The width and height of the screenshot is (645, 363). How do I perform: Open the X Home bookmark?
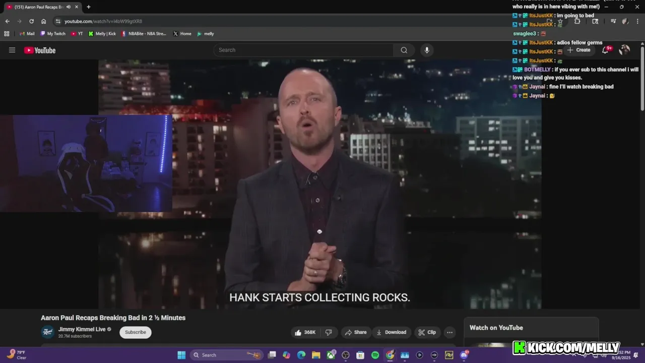[x=182, y=34]
